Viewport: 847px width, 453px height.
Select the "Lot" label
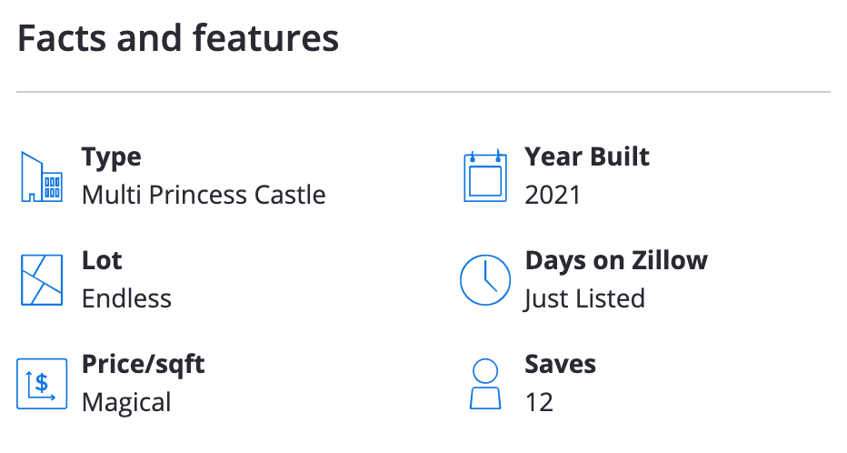coord(102,260)
